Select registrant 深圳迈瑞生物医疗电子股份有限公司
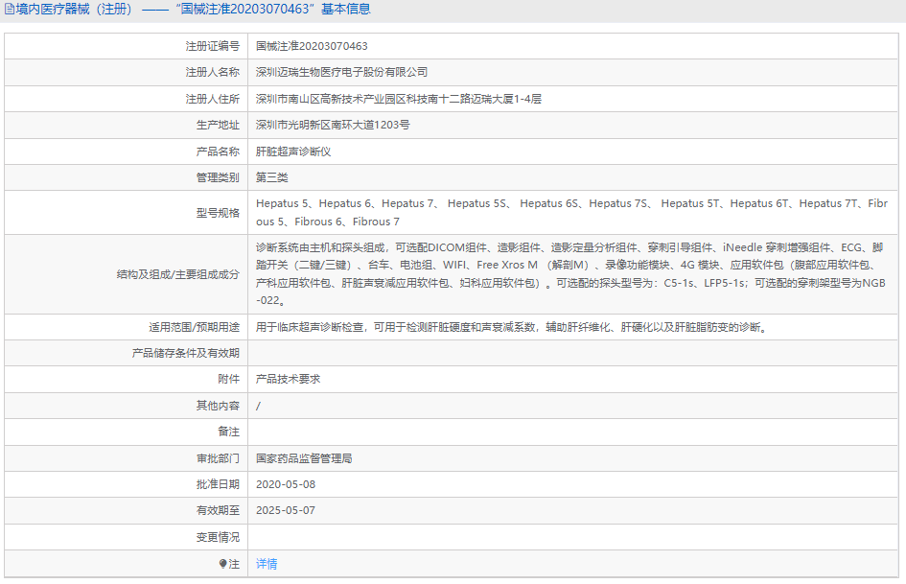 (341, 72)
